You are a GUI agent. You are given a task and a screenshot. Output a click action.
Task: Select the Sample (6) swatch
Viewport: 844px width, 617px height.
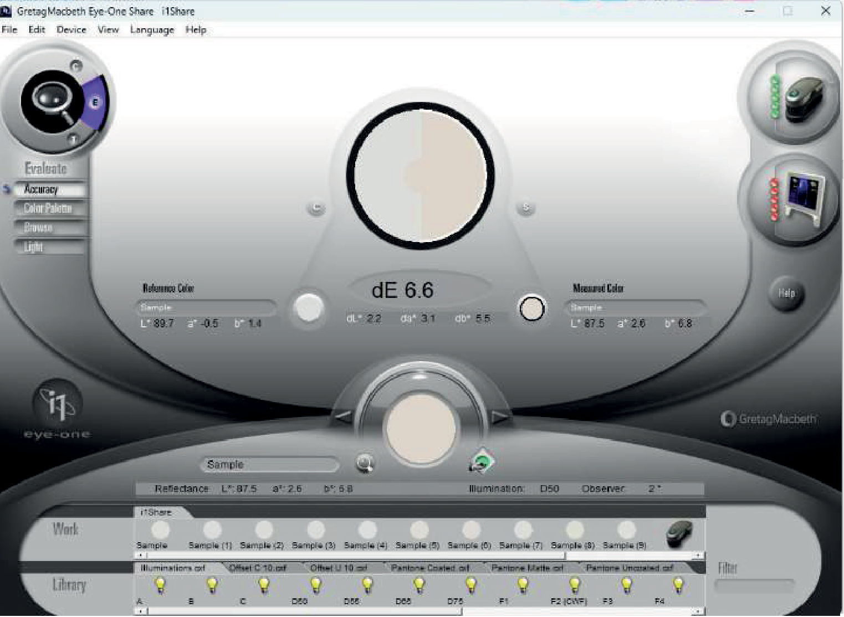471,530
